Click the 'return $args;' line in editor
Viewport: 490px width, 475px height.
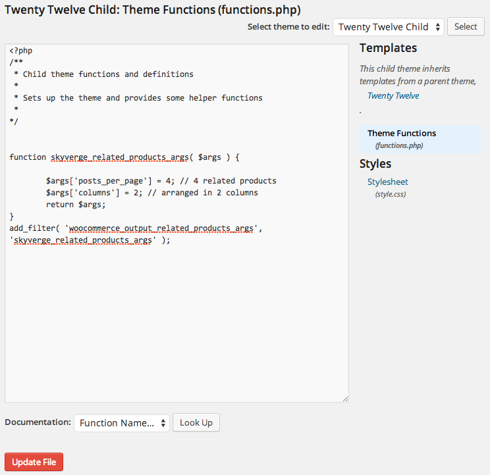pyautogui.click(x=76, y=205)
